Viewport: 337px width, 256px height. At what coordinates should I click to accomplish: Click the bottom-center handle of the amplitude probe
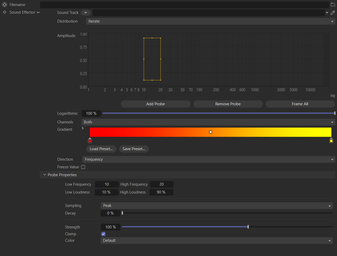pyautogui.click(x=152, y=80)
